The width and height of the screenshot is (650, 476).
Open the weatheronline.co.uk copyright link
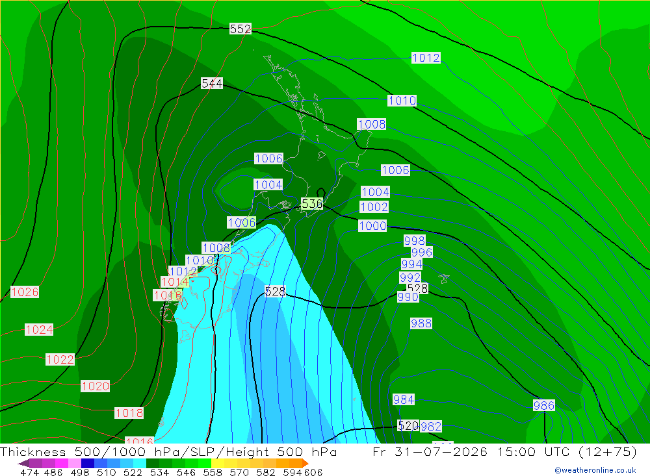[595, 470]
